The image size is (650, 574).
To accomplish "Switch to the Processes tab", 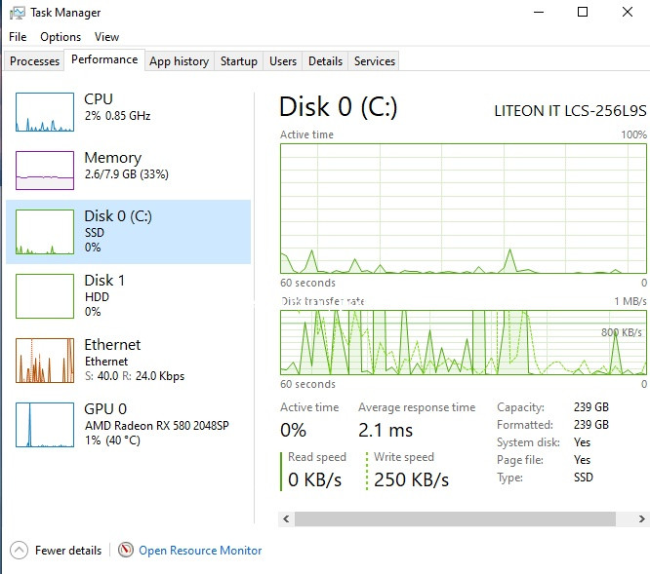I will pos(34,61).
